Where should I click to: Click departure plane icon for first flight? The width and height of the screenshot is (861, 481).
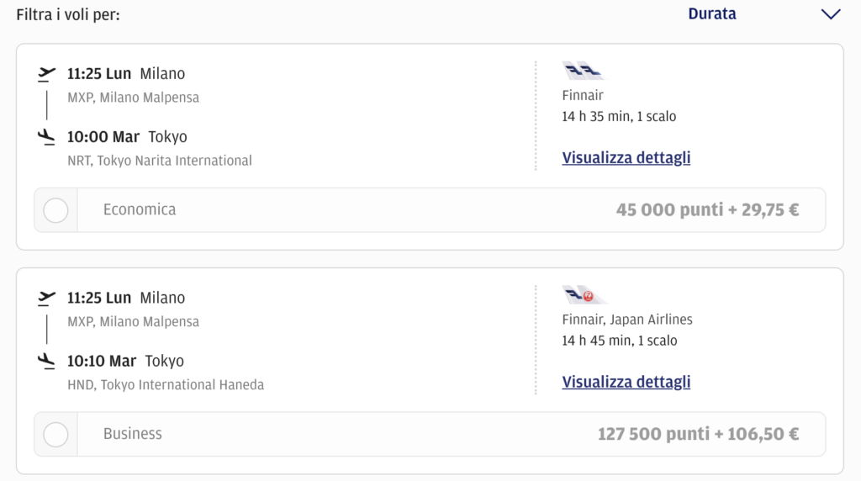47,73
